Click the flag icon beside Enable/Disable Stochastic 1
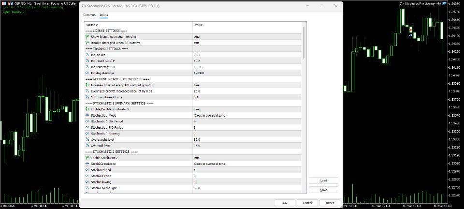Screen dimensions: 464x209 [87, 109]
